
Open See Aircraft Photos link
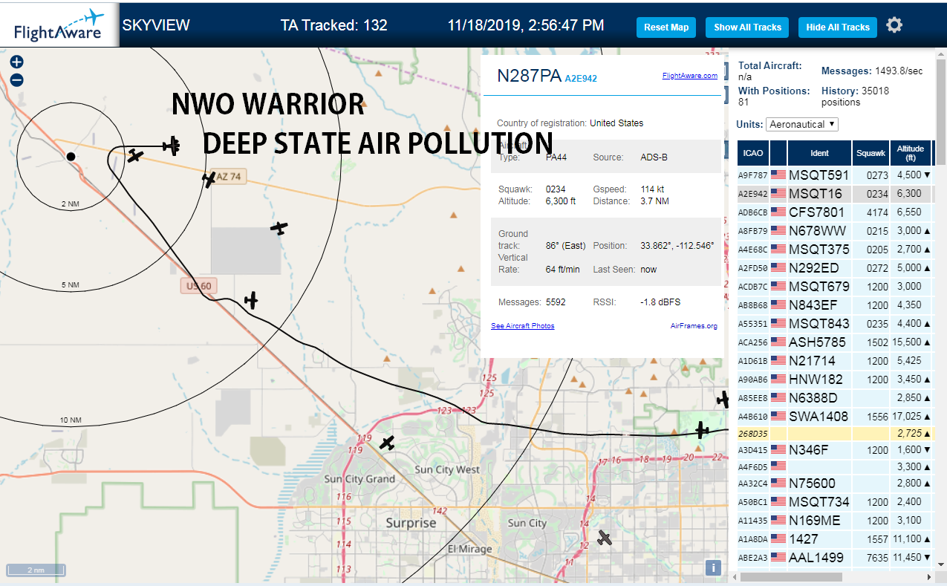pos(523,326)
